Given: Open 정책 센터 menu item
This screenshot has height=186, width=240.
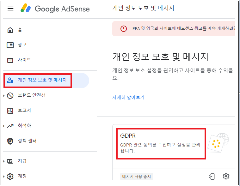Looking at the screenshot, I should point(27,141).
